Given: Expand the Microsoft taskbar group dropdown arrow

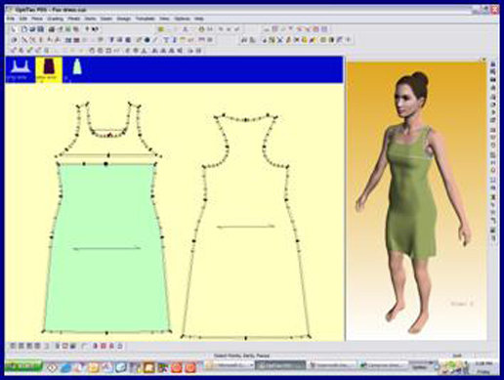Looking at the screenshot, I should [251, 366].
